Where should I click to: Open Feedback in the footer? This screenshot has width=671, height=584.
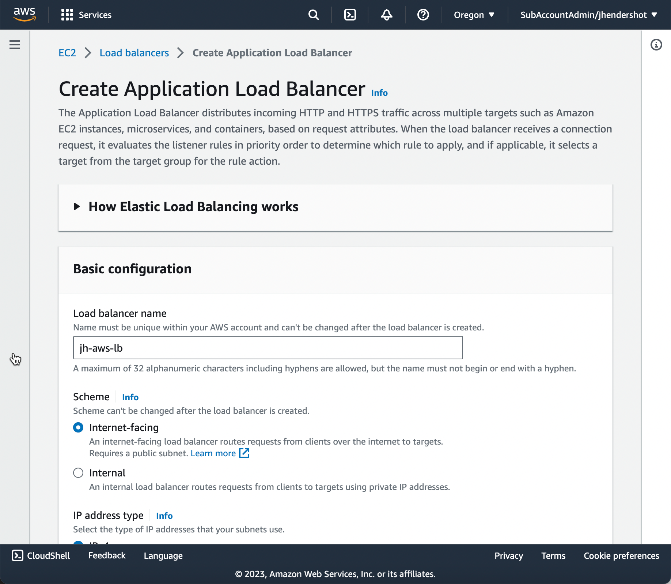click(x=107, y=555)
